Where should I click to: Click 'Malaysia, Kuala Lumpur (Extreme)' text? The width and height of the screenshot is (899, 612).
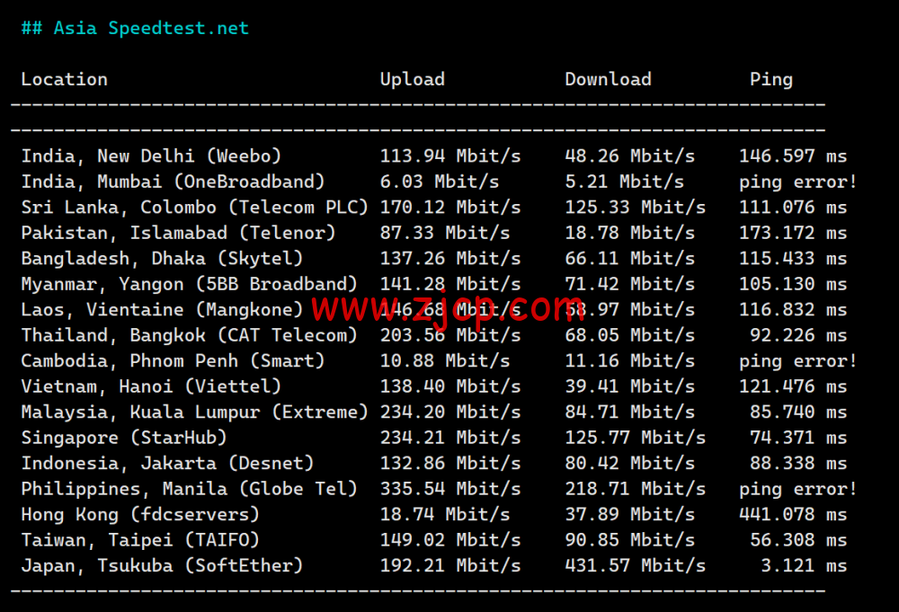tap(194, 412)
